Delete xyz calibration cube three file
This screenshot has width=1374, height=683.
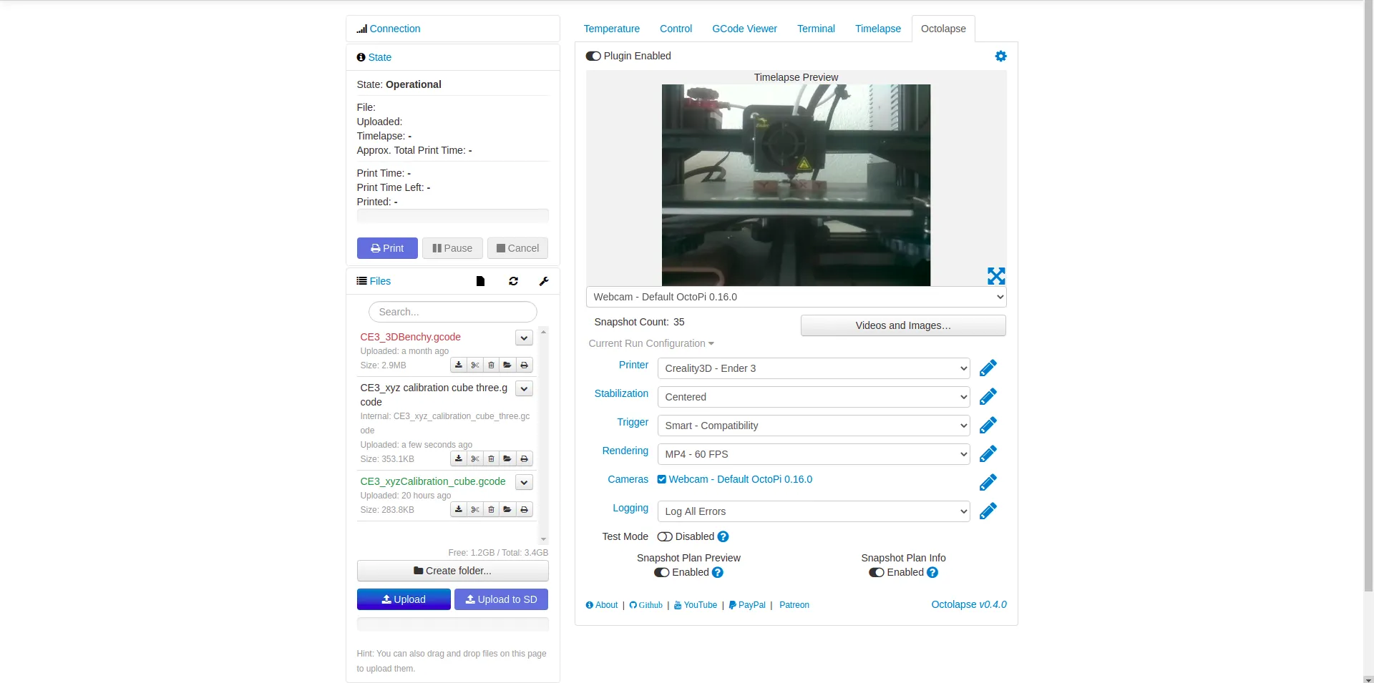pos(491,458)
